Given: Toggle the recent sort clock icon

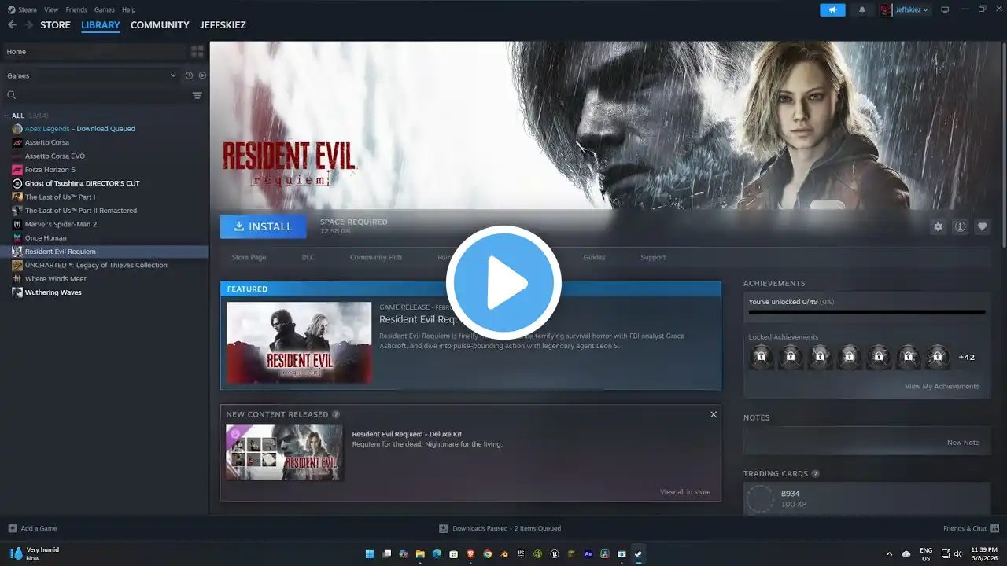Looking at the screenshot, I should (189, 75).
